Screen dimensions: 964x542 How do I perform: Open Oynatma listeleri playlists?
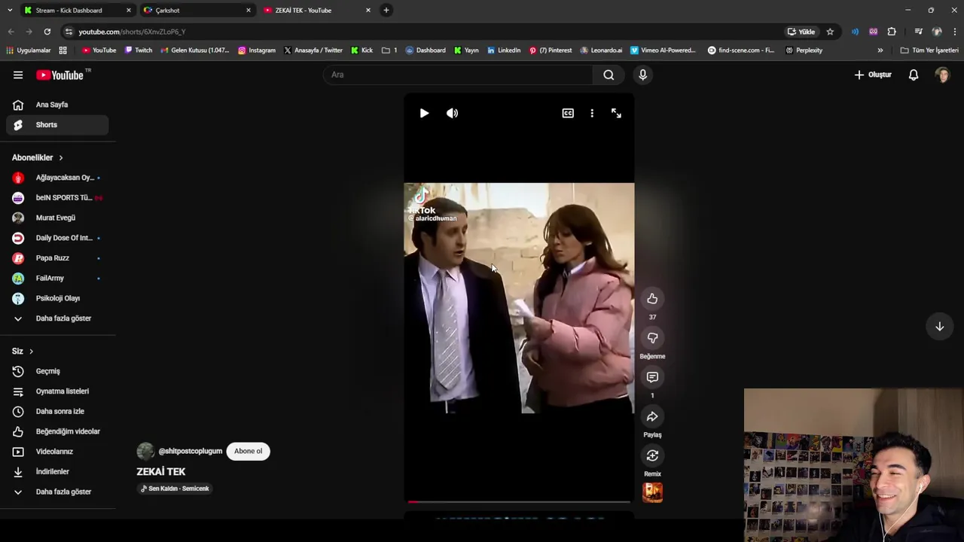[x=57, y=391]
